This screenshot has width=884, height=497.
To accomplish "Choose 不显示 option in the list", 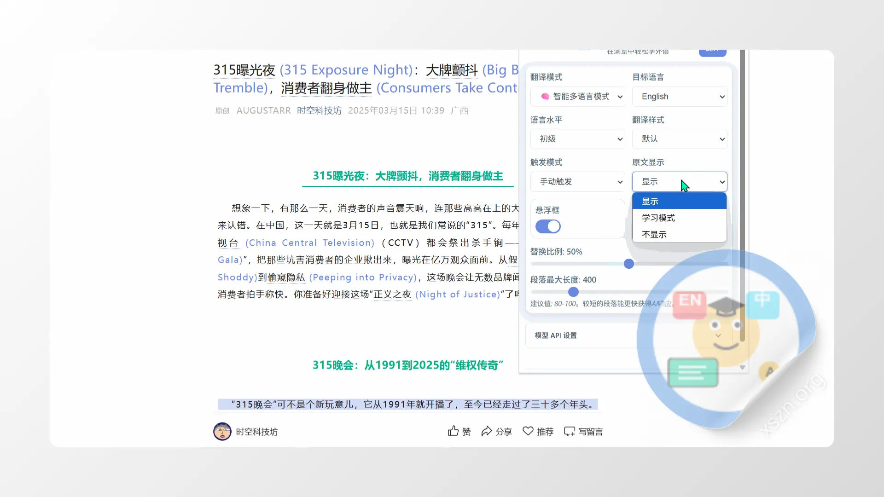I will pyautogui.click(x=680, y=234).
